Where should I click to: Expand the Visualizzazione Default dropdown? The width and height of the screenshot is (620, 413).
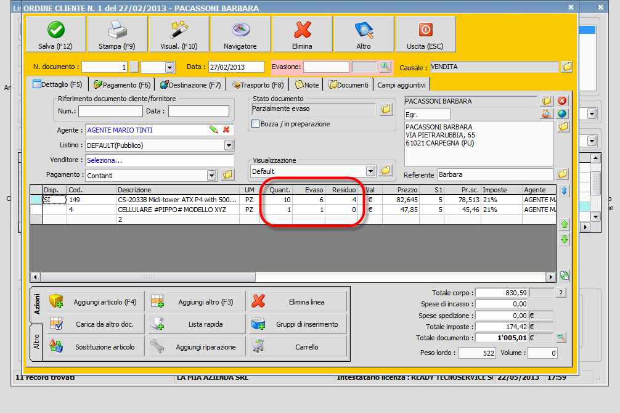(x=370, y=171)
